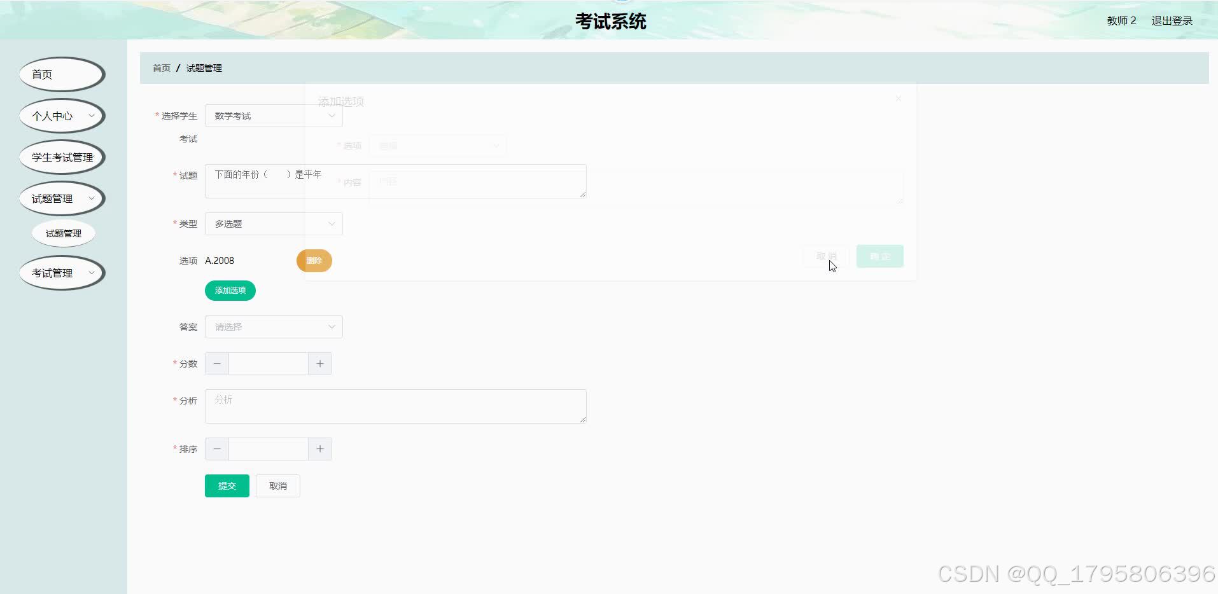Click the 分数 number input field
The width and height of the screenshot is (1218, 594).
269,364
